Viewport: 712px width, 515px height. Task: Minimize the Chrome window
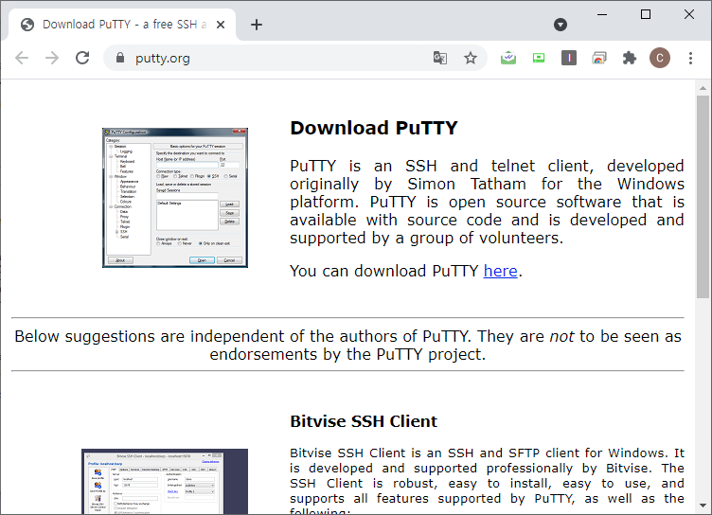(x=602, y=14)
